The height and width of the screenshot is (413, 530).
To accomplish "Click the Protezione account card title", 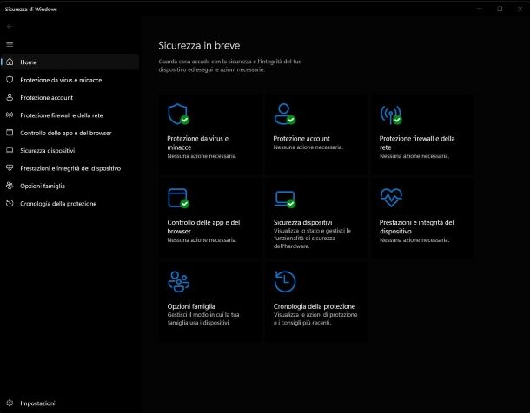I will [x=301, y=138].
